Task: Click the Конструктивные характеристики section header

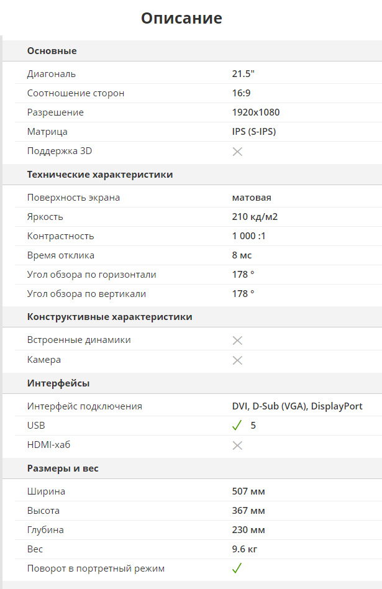Action: 109,317
